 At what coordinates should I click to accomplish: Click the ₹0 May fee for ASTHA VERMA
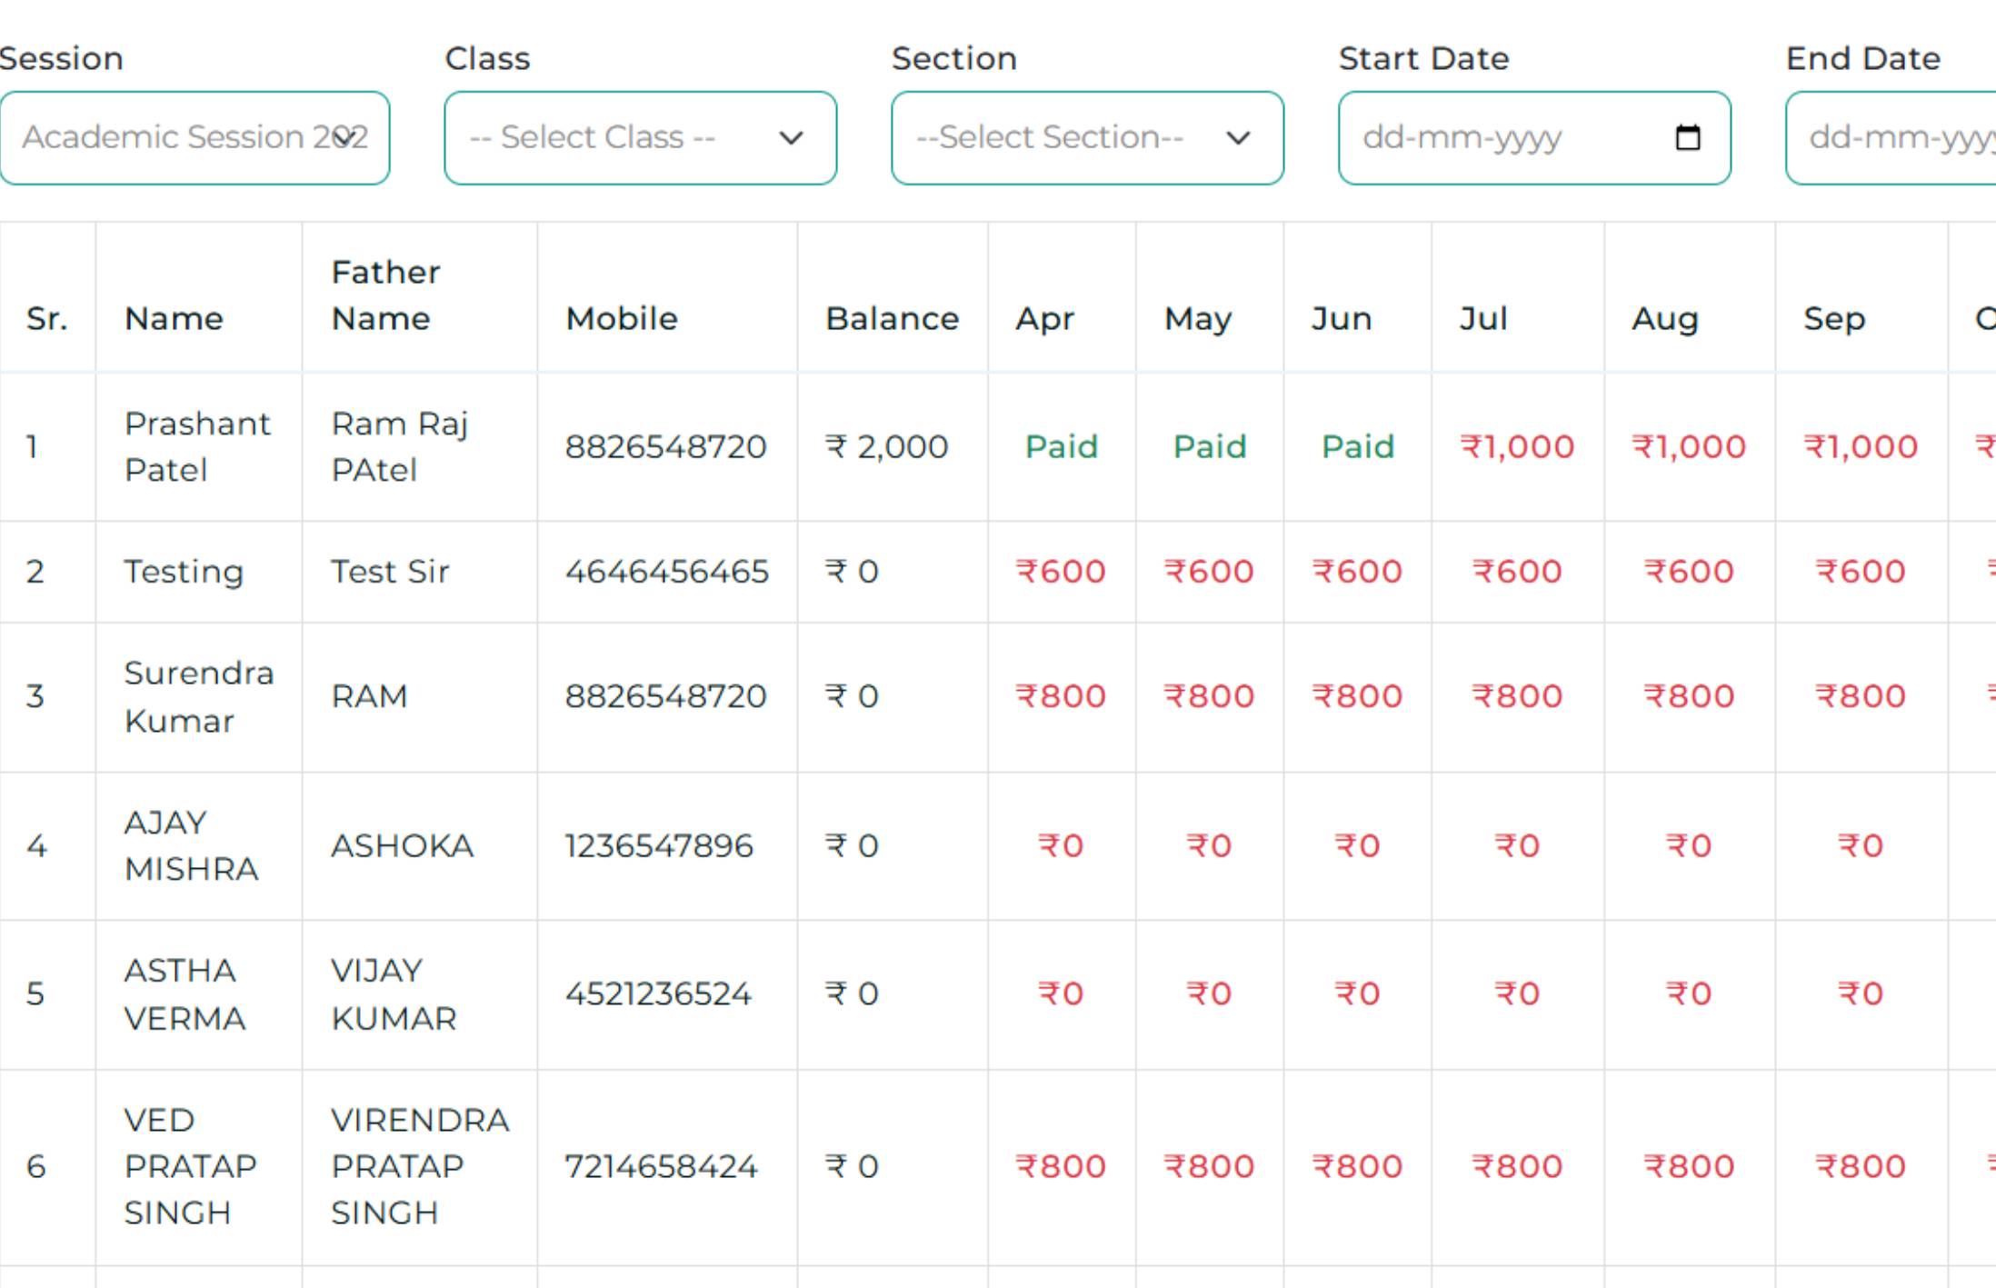click(x=1208, y=993)
